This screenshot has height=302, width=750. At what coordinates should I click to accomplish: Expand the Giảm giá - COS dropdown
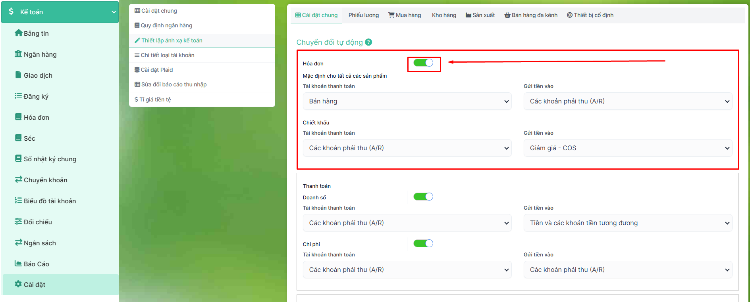pyautogui.click(x=628, y=148)
